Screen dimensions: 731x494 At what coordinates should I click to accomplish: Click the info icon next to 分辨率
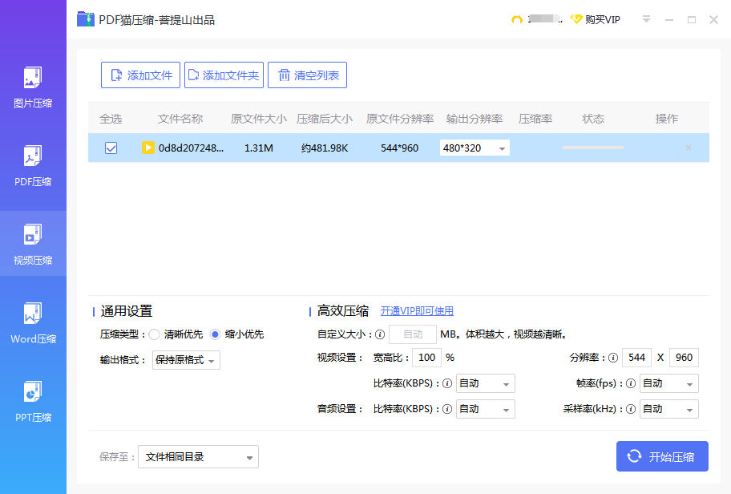[613, 358]
